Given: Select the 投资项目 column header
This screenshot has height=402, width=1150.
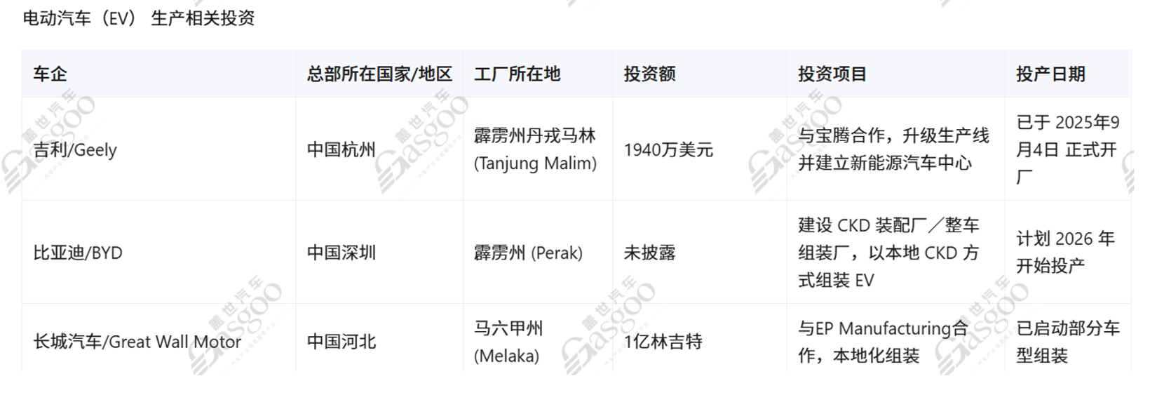Looking at the screenshot, I should tap(832, 74).
